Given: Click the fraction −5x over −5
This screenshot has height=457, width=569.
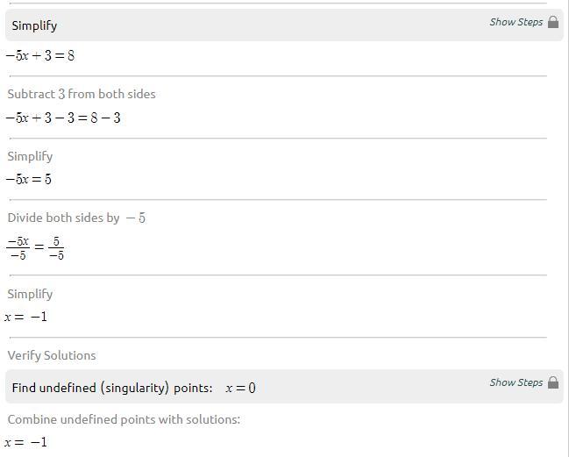Looking at the screenshot, I should click(18, 248).
